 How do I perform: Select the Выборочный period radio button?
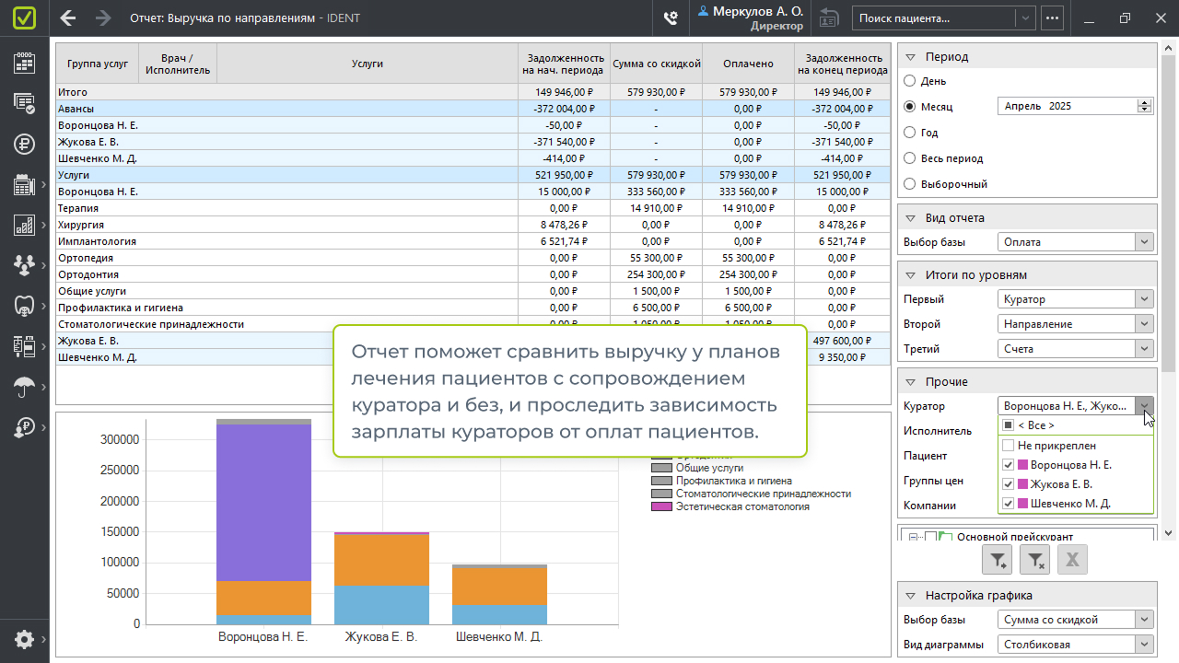(910, 184)
